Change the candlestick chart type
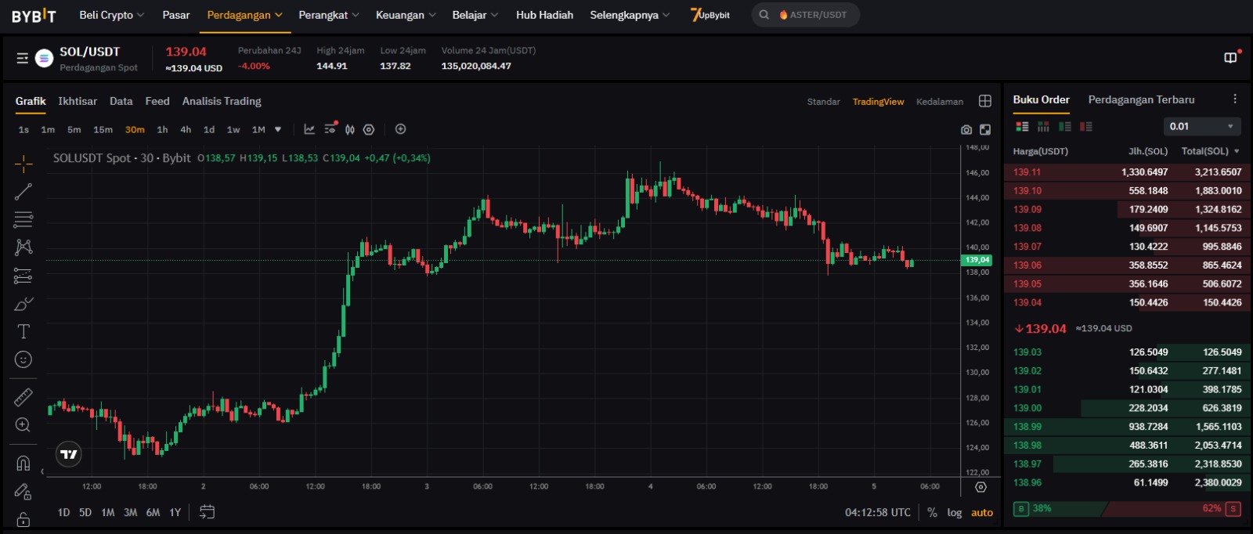Viewport: 1253px width, 534px height. (x=350, y=129)
